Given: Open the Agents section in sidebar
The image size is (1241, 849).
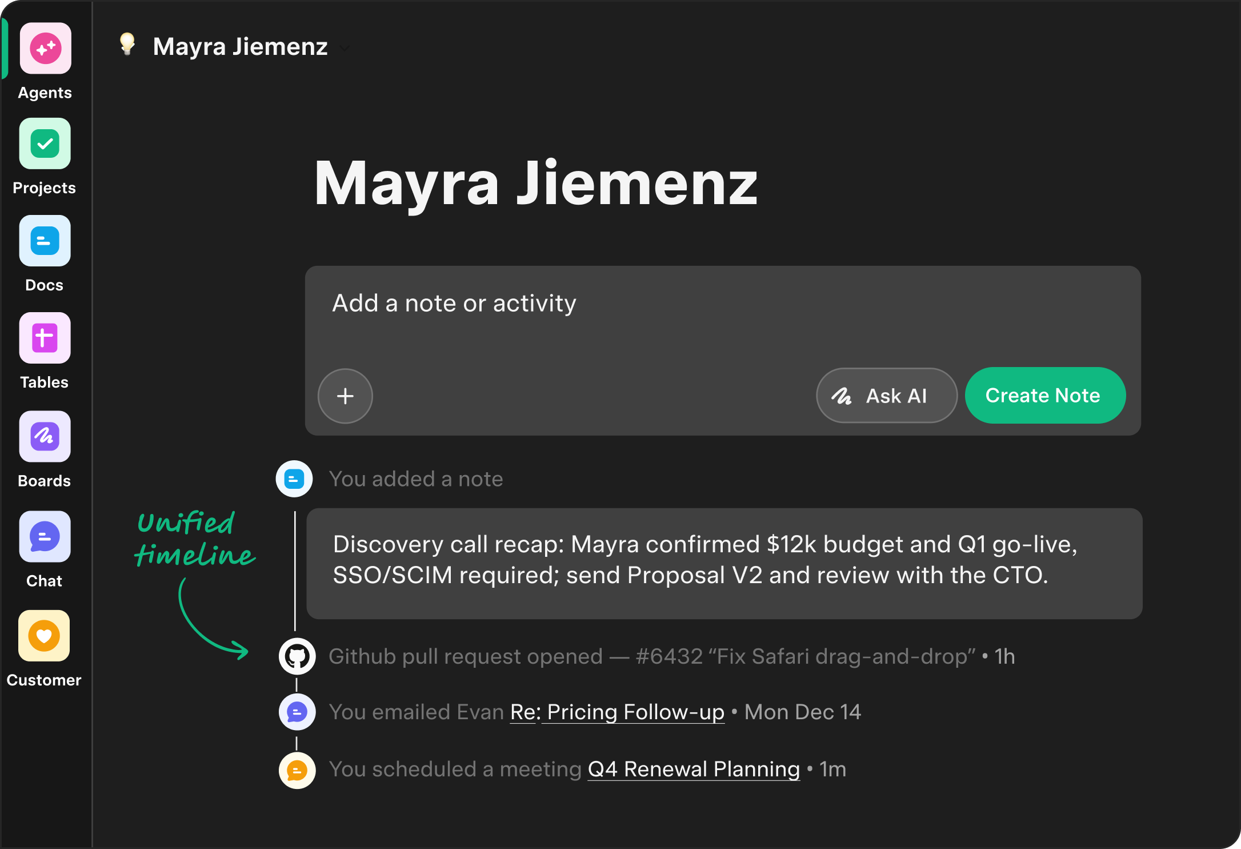Looking at the screenshot, I should tap(45, 49).
